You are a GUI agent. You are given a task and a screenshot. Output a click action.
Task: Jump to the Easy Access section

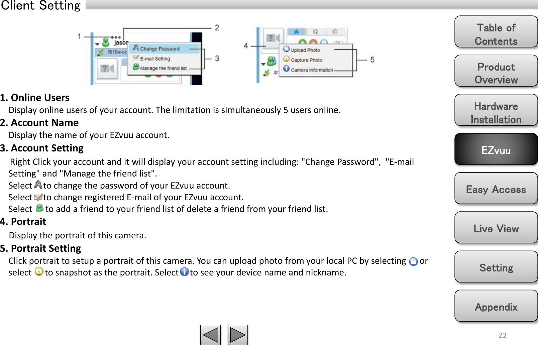[496, 188]
